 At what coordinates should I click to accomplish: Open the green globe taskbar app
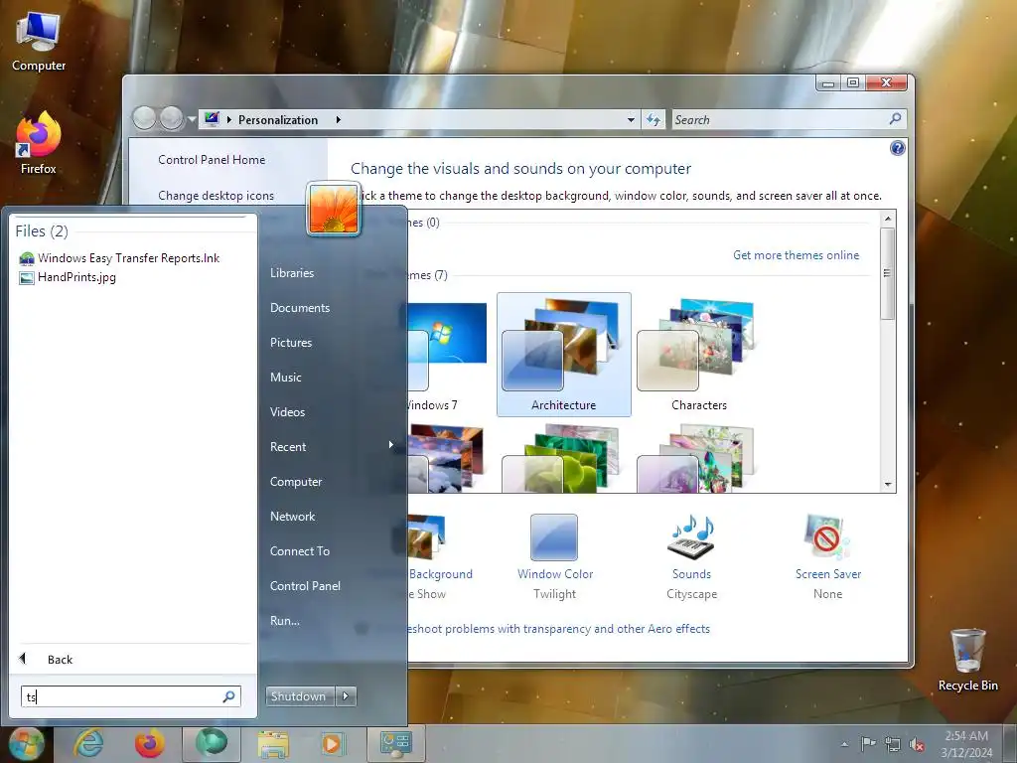click(211, 743)
